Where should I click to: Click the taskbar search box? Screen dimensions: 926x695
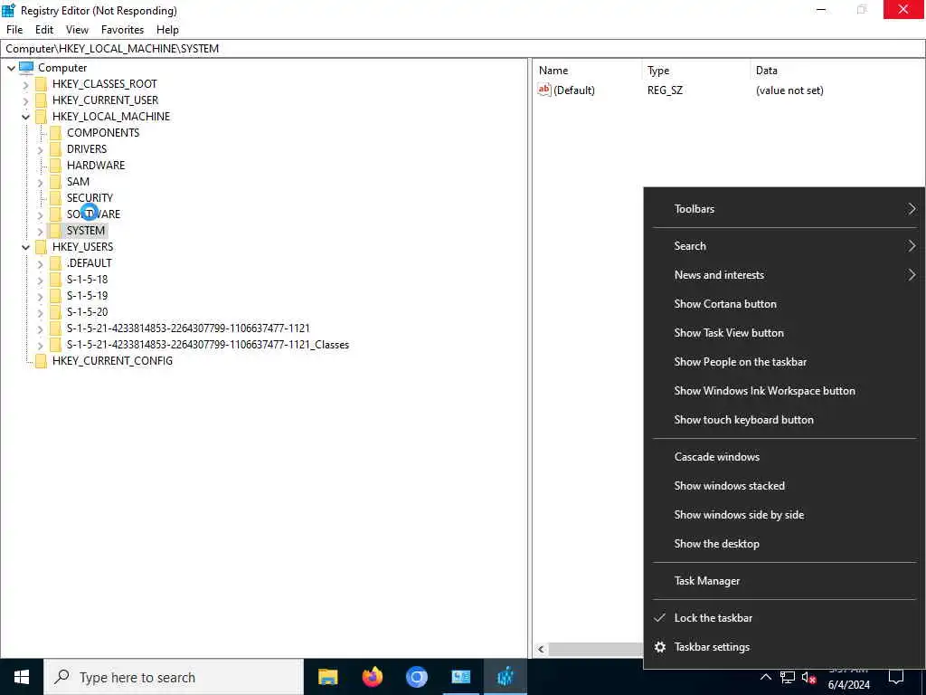coord(174,677)
